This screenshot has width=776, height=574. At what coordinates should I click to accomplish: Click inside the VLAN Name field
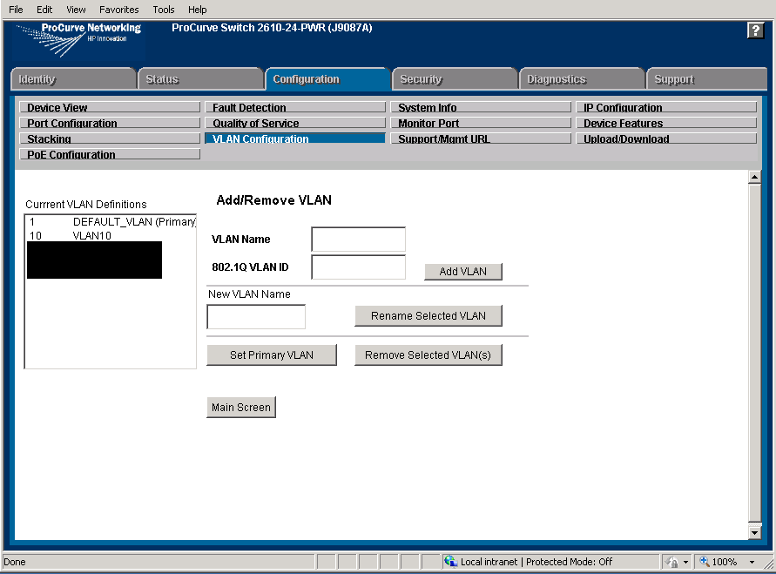point(357,239)
